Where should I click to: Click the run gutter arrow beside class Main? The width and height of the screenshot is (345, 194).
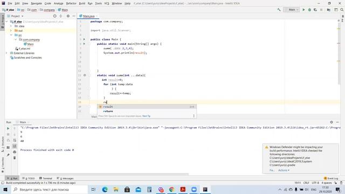click(84, 39)
